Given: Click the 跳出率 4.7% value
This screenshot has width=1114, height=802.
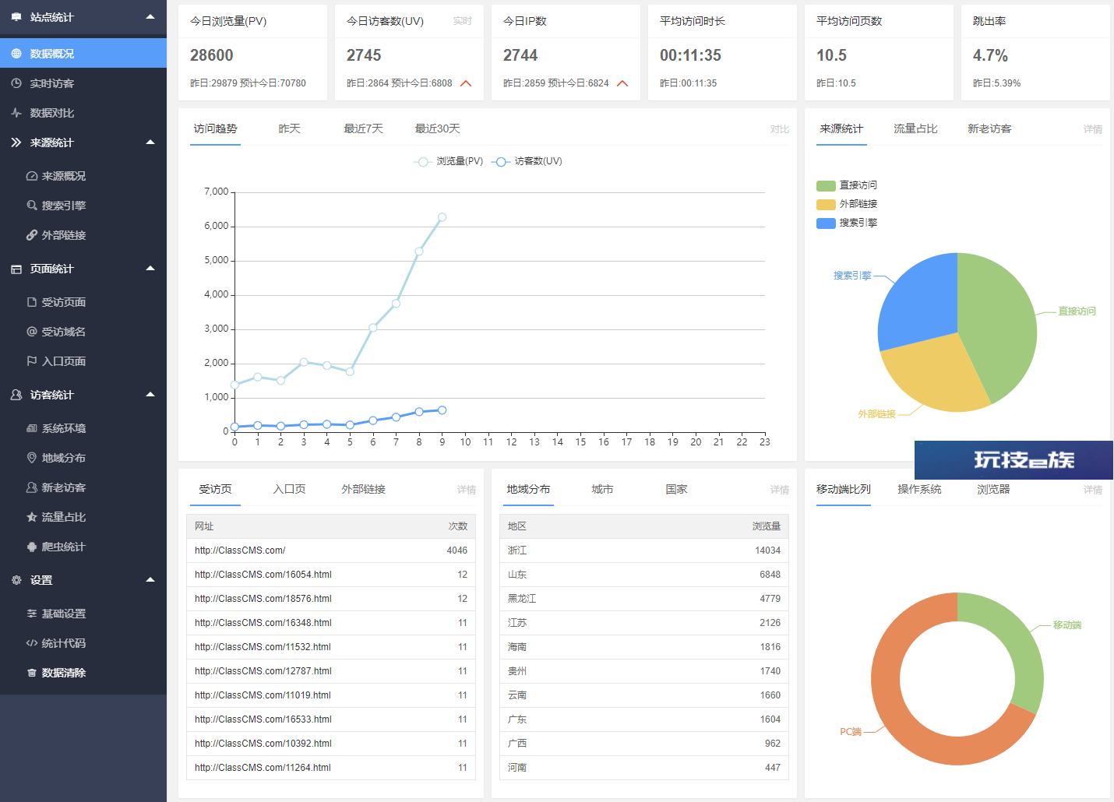Looking at the screenshot, I should 990,55.
